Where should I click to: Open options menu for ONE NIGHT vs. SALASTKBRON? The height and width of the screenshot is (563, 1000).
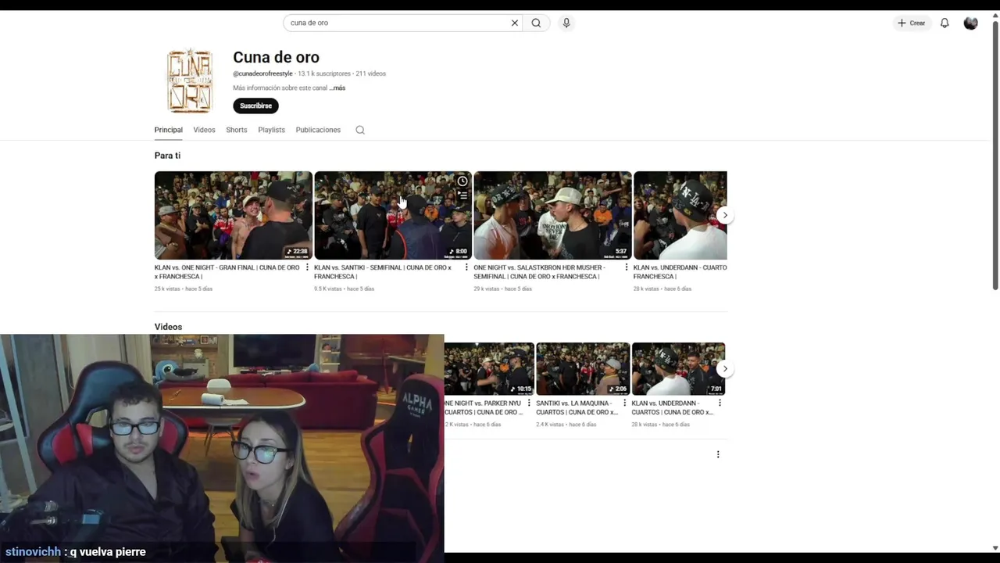(627, 267)
